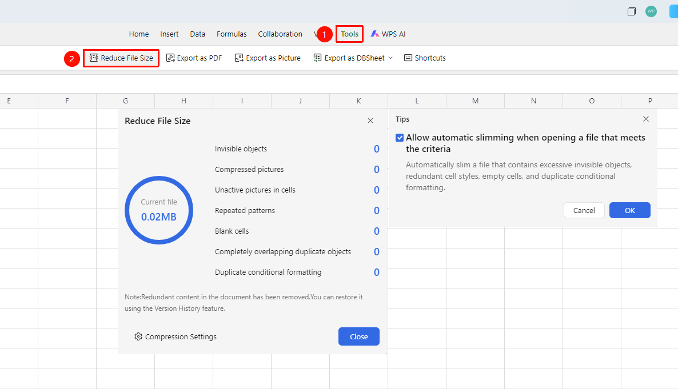
Task: Click the Invisible objects count value
Action: (x=377, y=149)
